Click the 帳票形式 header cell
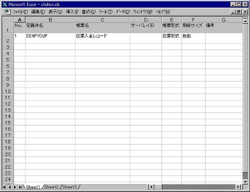The height and width of the screenshot is (192, 250). tap(171, 28)
